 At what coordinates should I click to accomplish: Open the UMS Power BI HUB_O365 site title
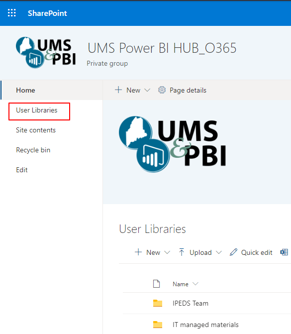(x=162, y=48)
